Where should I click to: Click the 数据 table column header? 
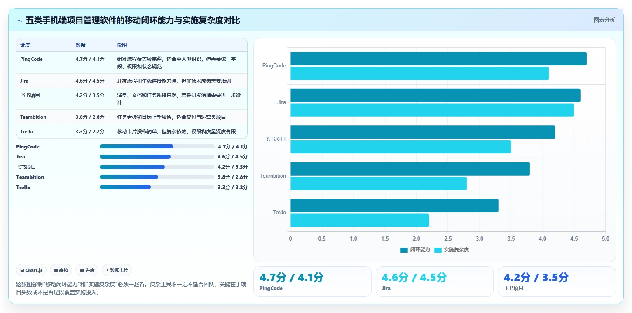80,45
